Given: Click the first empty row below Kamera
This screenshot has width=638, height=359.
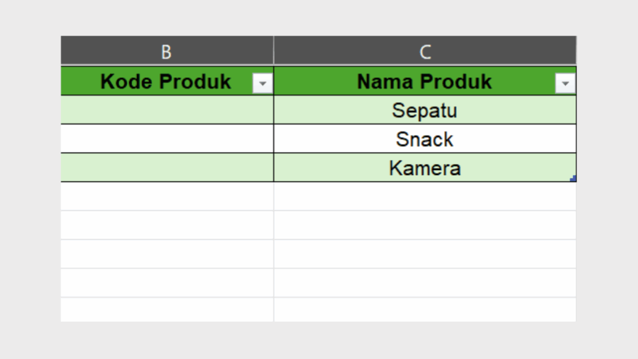Looking at the screenshot, I should 424,196.
